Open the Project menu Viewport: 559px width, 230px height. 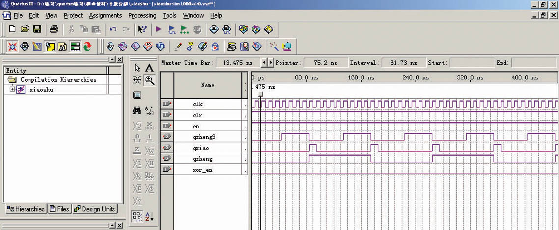click(73, 15)
